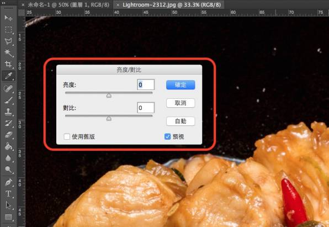Enable the 使用舊版 checkbox
The width and height of the screenshot is (329, 227).
[67, 137]
